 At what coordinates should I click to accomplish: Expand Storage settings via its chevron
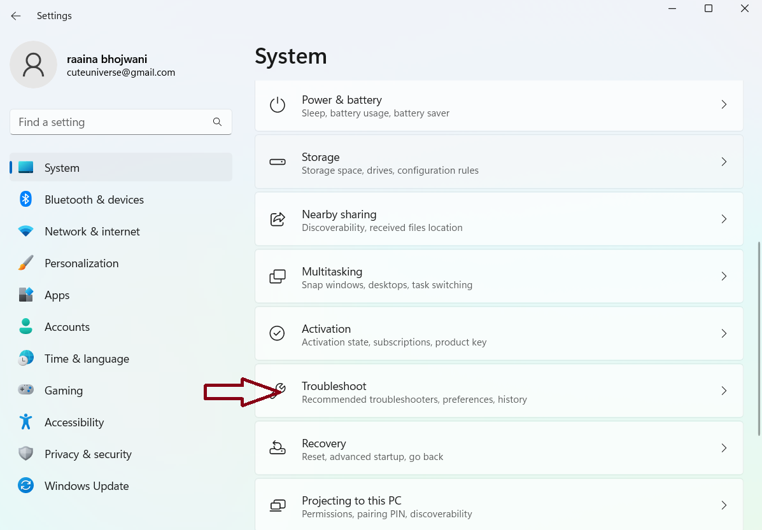723,162
